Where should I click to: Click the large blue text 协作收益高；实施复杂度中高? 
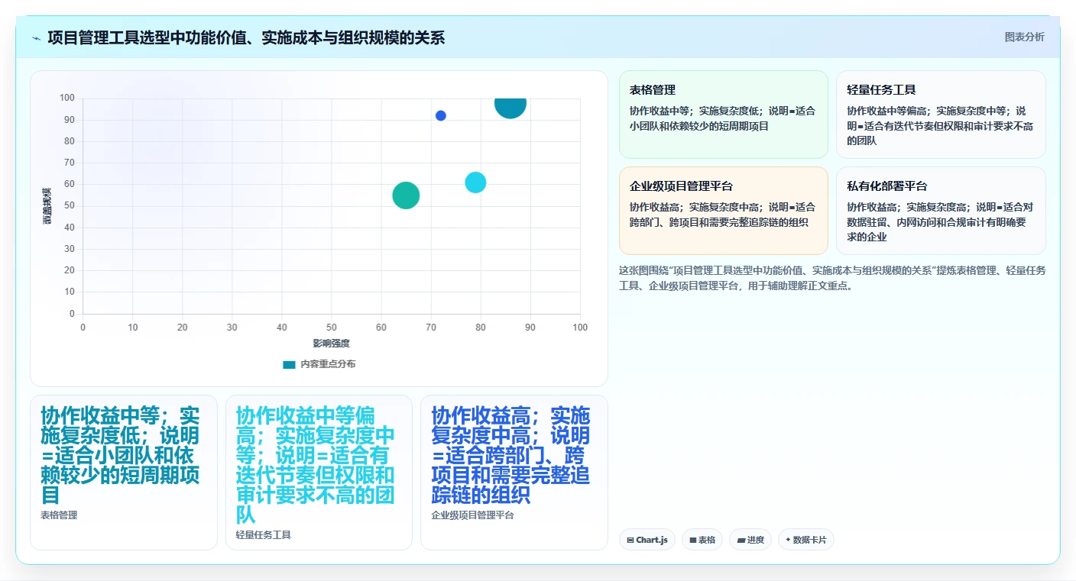pyautogui.click(x=510, y=456)
